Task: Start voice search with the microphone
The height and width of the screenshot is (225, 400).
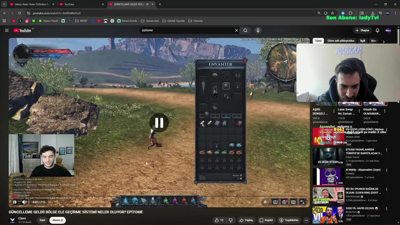Action: [x=258, y=30]
